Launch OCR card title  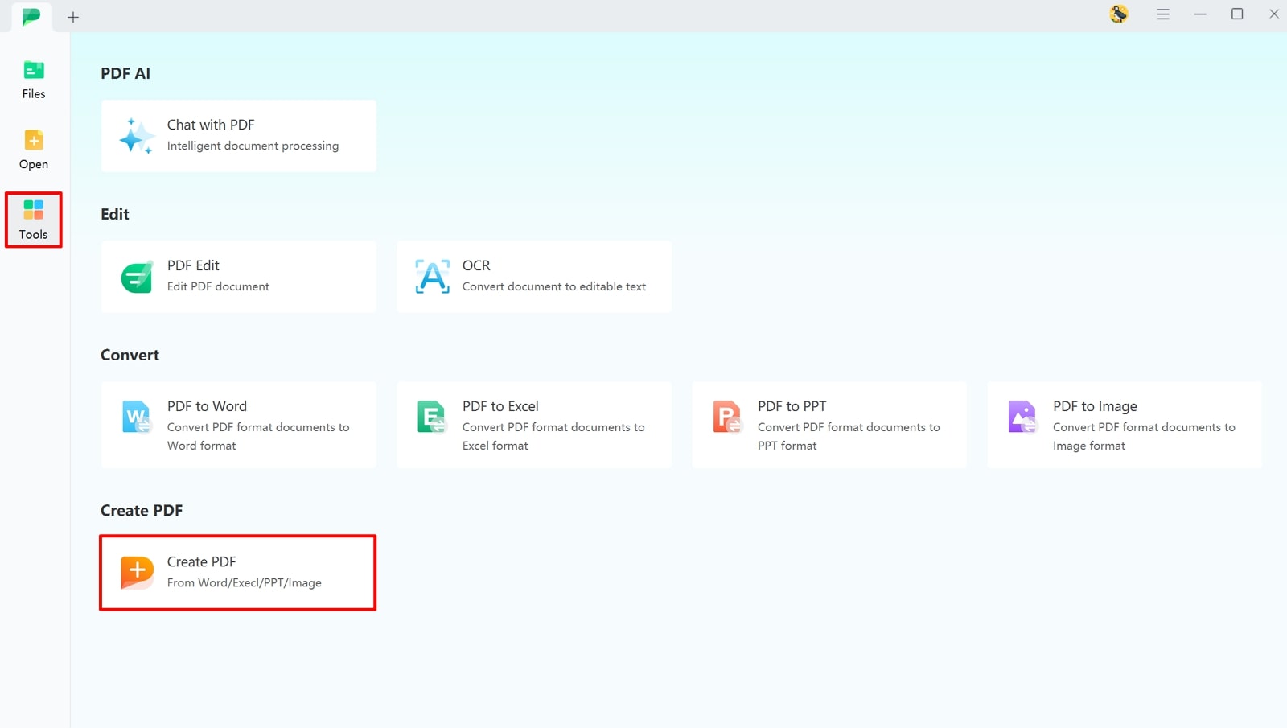point(476,265)
